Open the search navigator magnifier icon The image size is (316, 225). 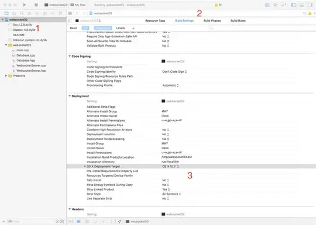pos(22,13)
